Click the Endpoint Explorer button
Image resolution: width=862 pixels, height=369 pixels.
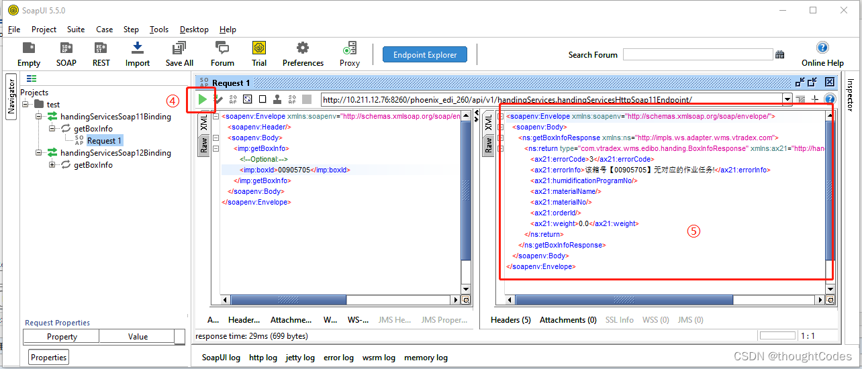click(x=425, y=55)
